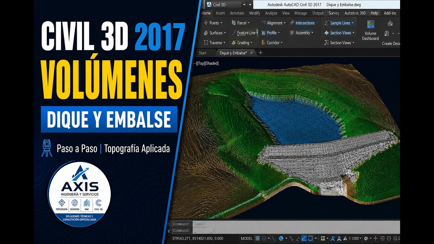The width and height of the screenshot is (434, 244).
Task: Select the Feature Line tool
Action: (244, 33)
